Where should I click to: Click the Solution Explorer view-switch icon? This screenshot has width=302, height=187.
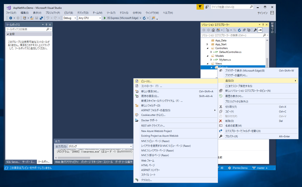pos(218,30)
